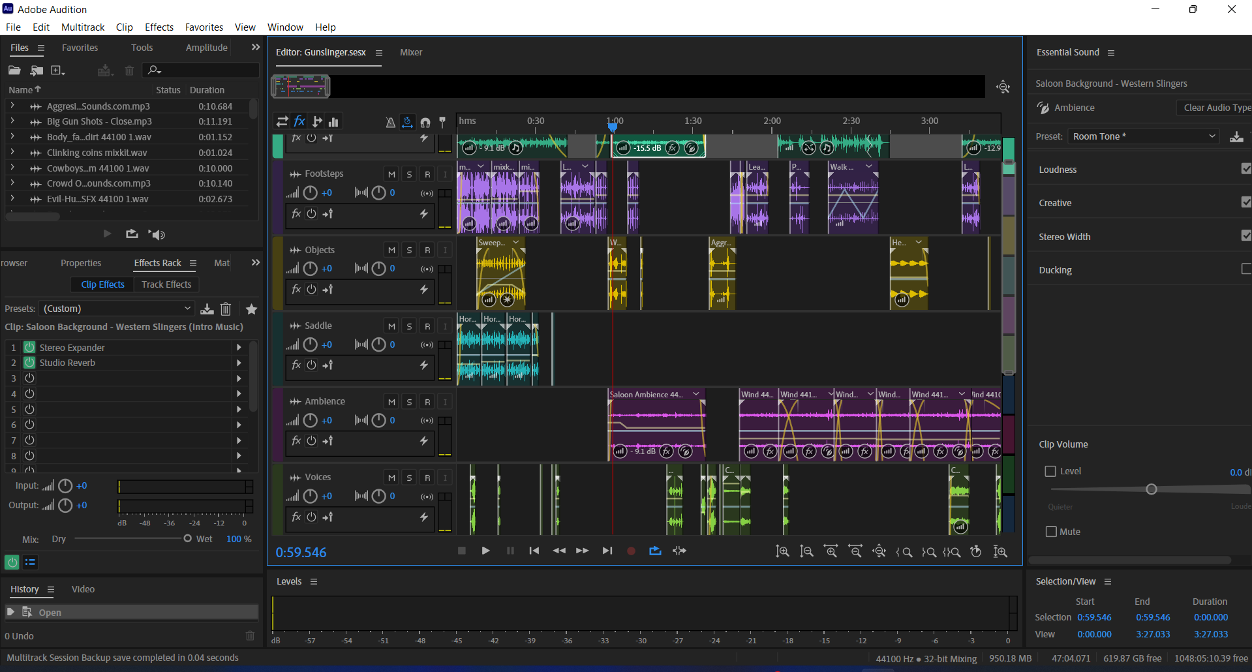Enable Clip Volume Level checkbox
The height and width of the screenshot is (672, 1252).
(1050, 471)
